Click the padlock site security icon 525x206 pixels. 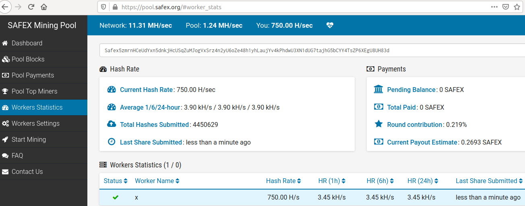[115, 7]
